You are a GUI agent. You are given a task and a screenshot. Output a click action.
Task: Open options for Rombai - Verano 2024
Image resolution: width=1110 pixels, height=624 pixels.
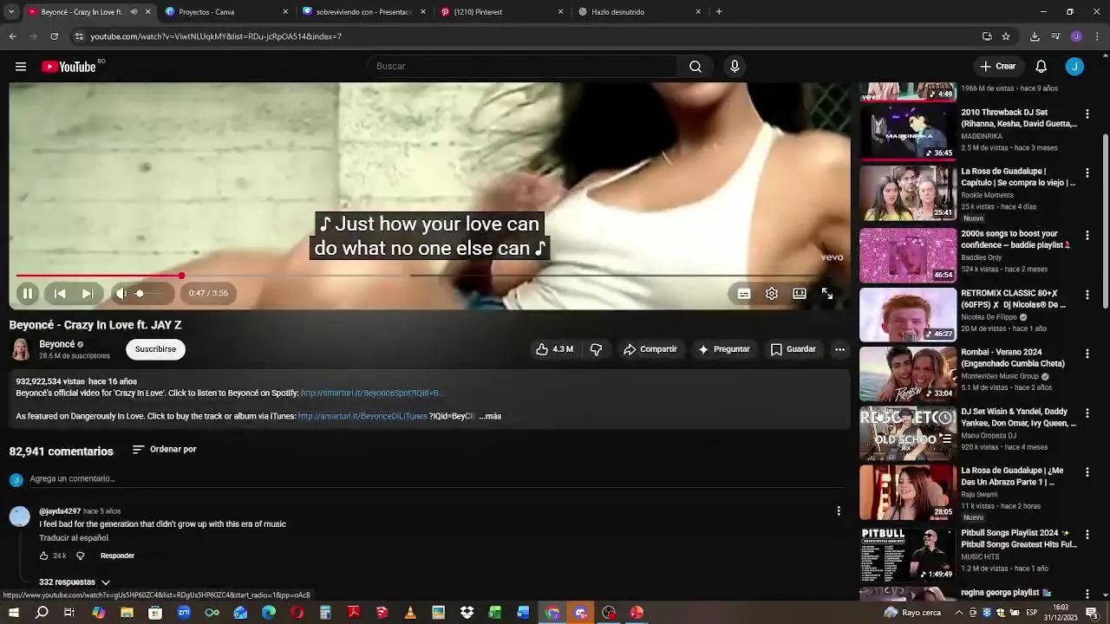pyautogui.click(x=1087, y=354)
